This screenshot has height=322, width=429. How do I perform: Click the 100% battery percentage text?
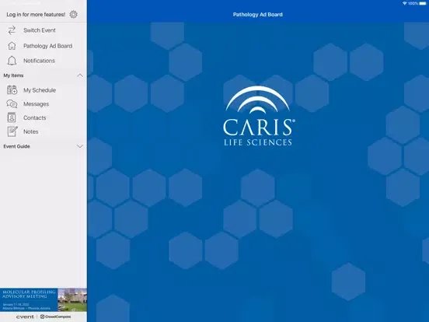pyautogui.click(x=413, y=3)
